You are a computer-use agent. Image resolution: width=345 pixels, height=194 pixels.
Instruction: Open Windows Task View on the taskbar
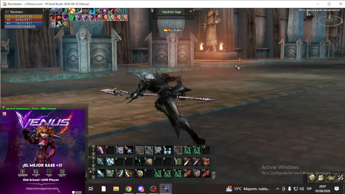91,189
